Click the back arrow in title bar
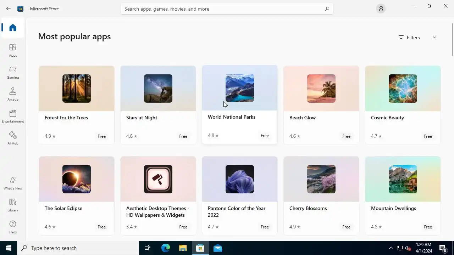Viewport: 454px width, 255px height. (9, 8)
